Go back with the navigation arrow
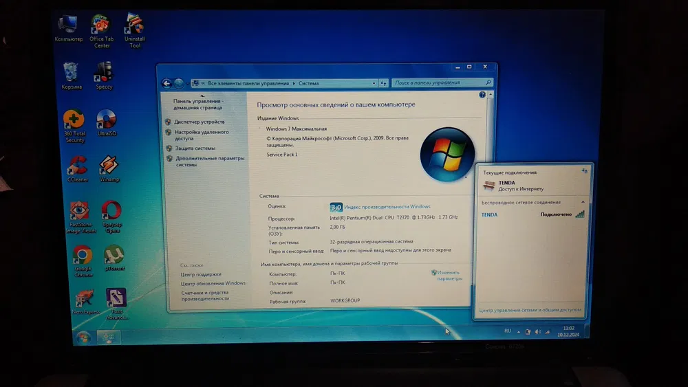The width and height of the screenshot is (688, 387). [166, 83]
